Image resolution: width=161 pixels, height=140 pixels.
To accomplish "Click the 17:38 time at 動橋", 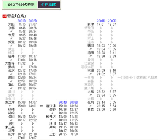I will tap(33, 67).
